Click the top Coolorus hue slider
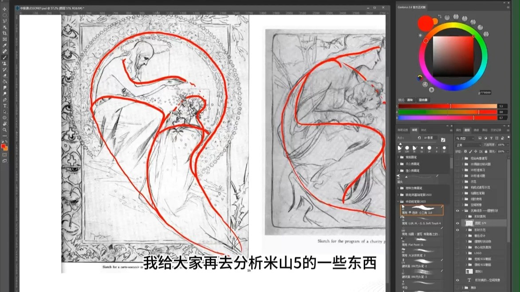This screenshot has width=520, height=292. click(x=447, y=106)
